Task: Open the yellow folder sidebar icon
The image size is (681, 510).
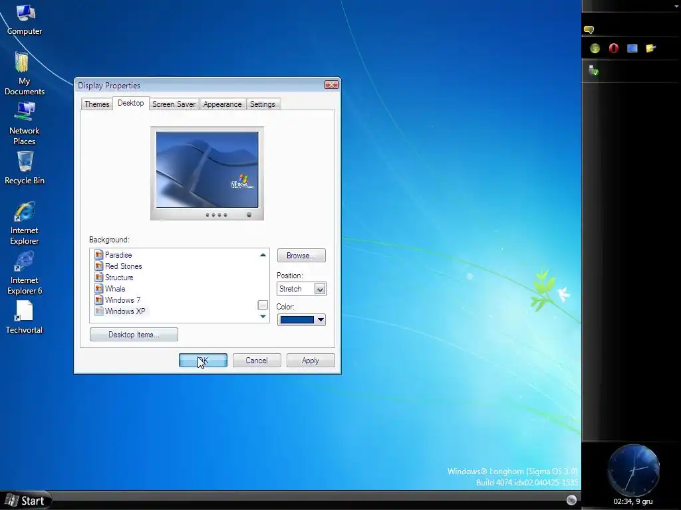Action: coord(650,48)
